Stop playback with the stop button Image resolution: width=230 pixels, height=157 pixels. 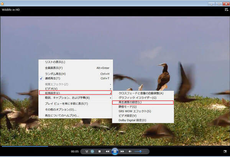tap(100, 151)
